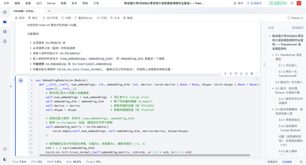The height and width of the screenshot is (165, 306).
Task: Toggle dark mode half-circle icon
Action: [5, 159]
